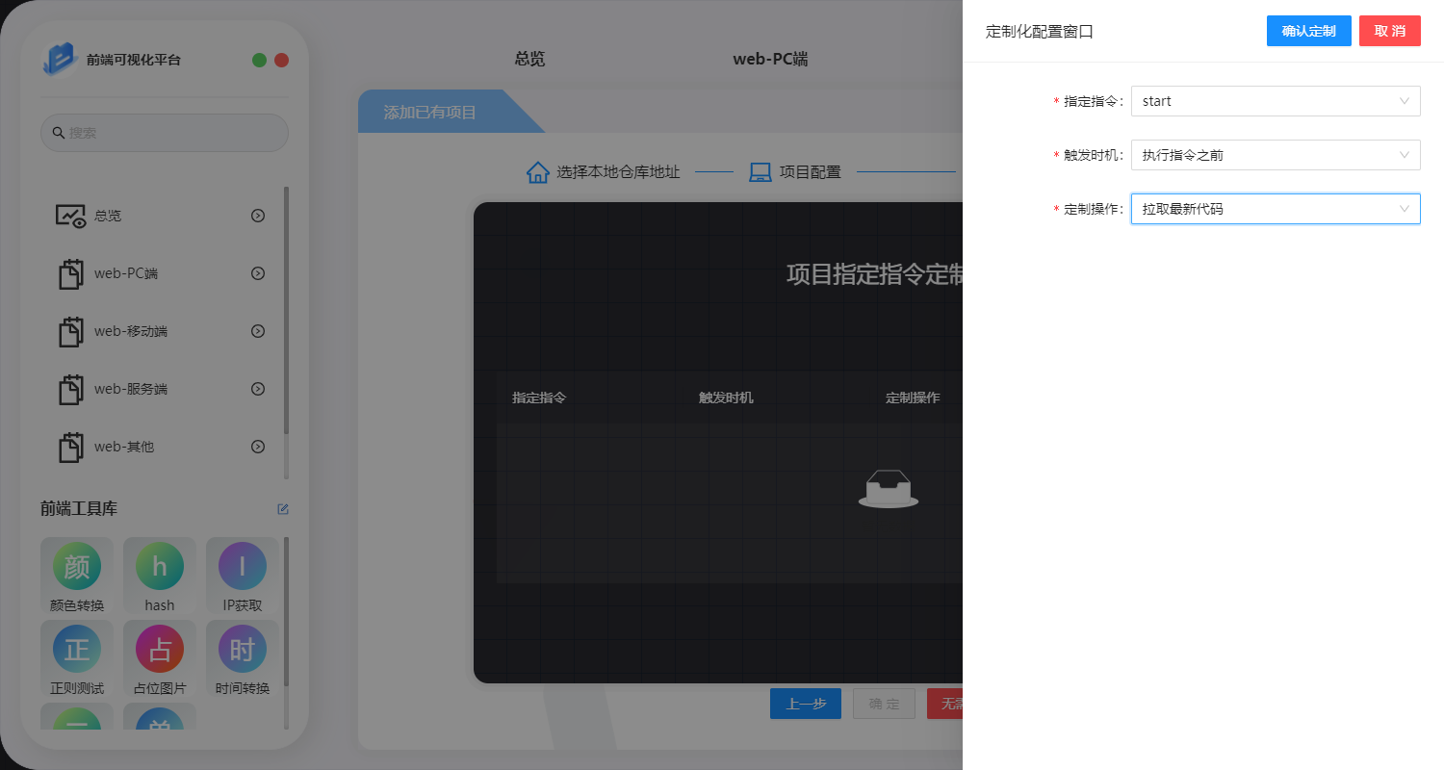1444x770 pixels.
Task: Click the 确定 button
Action: tap(884, 704)
